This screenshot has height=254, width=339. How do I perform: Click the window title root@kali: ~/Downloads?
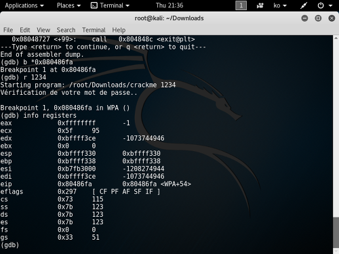[x=169, y=18]
